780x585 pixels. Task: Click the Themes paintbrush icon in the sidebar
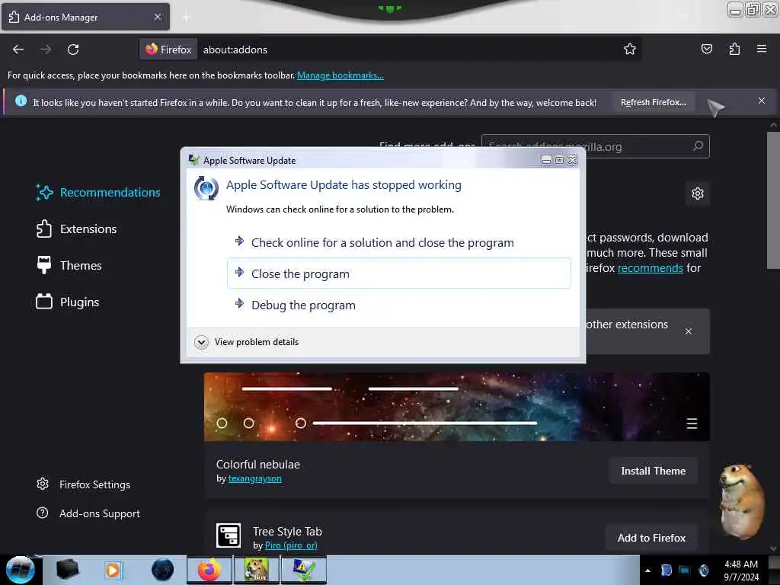[43, 265]
